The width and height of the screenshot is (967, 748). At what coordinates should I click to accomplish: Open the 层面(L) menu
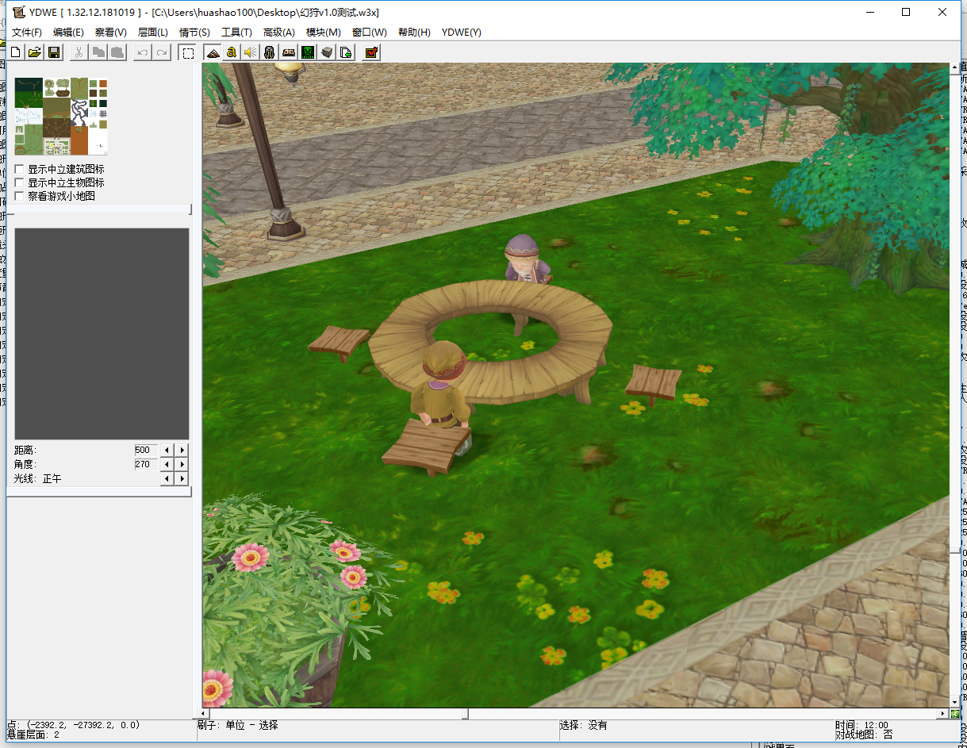[x=152, y=33]
